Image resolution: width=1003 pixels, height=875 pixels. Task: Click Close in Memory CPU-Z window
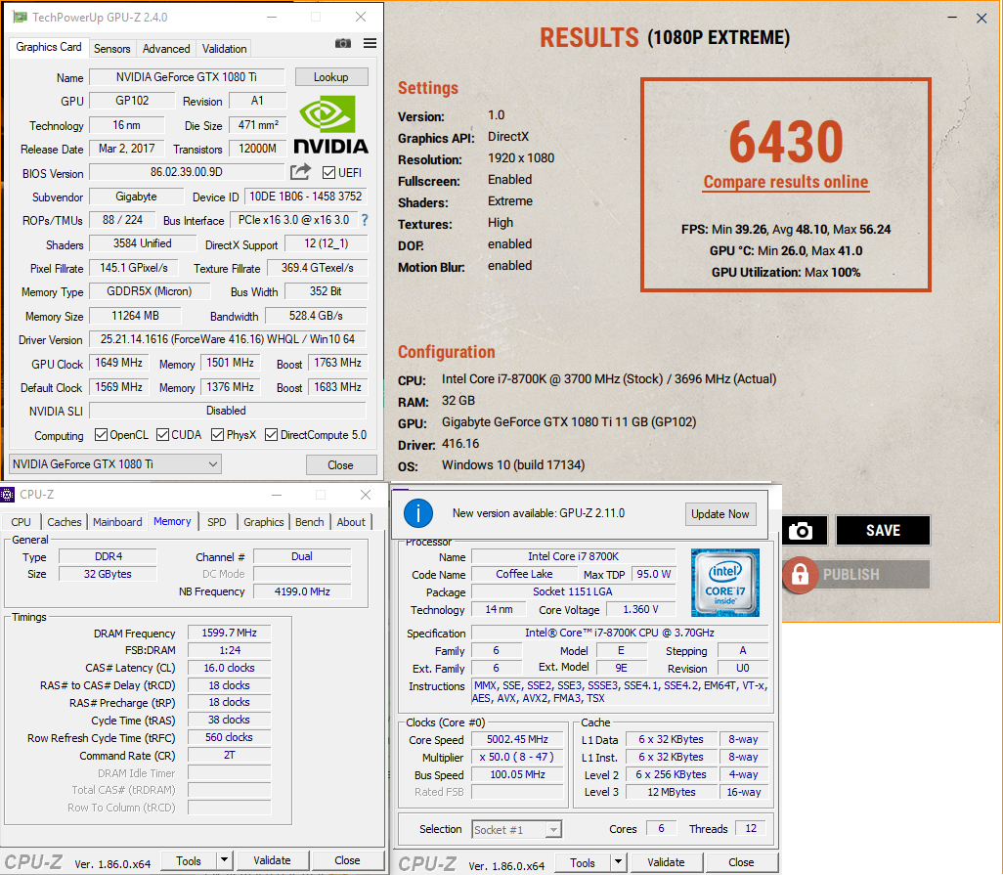coord(347,860)
